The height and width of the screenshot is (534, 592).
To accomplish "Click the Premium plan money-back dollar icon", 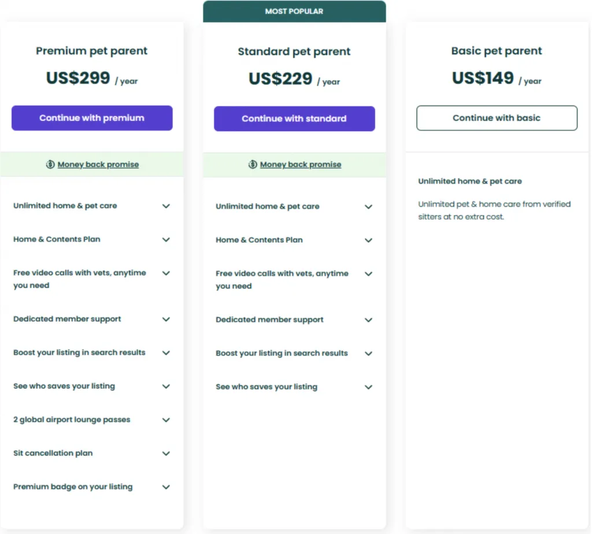I will 50,165.
